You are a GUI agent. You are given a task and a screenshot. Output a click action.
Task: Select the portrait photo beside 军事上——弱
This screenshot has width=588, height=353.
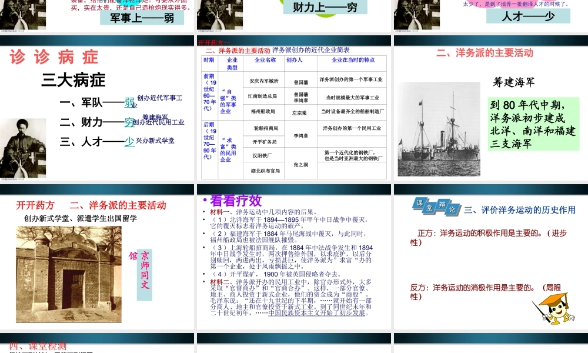coord(23,15)
